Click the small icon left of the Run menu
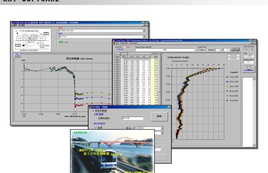Viewport: 268px width, 173px height. [x=114, y=43]
